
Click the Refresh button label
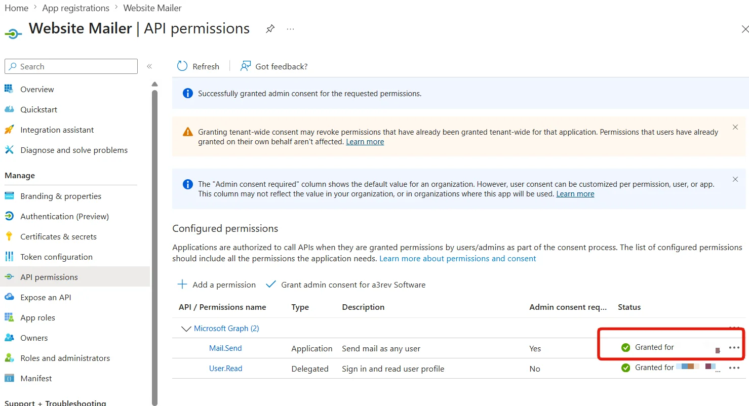tap(206, 66)
